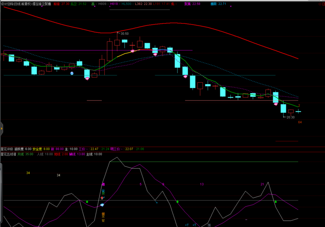Click the L382: 22.30 indicator value
325x227 pixels.
point(143,4)
